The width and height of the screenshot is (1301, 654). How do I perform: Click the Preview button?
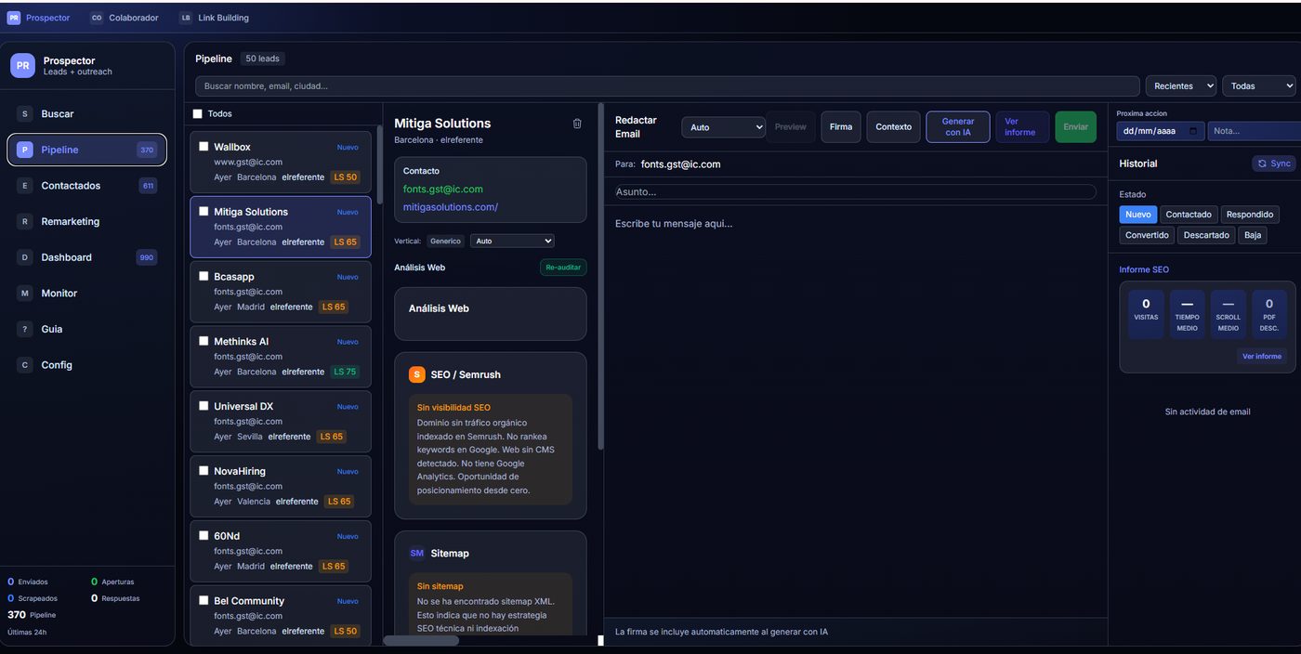click(x=791, y=127)
